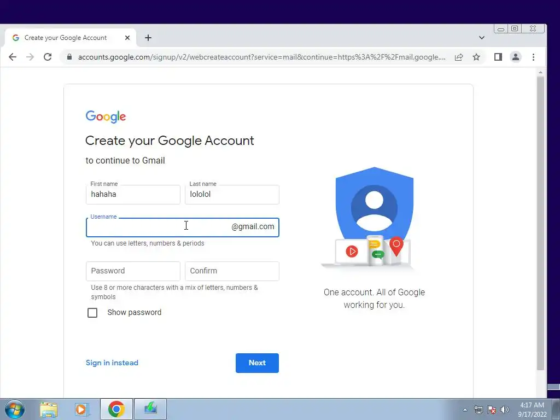Click the network tray icon
The width and height of the screenshot is (560, 420).
(478, 410)
